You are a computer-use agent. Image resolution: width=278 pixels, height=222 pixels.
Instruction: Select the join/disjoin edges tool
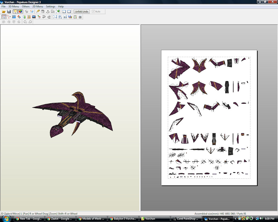click(9, 17)
